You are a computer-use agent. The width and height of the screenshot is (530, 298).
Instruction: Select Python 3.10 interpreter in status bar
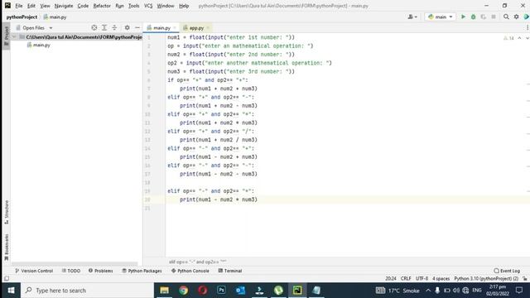486,279
